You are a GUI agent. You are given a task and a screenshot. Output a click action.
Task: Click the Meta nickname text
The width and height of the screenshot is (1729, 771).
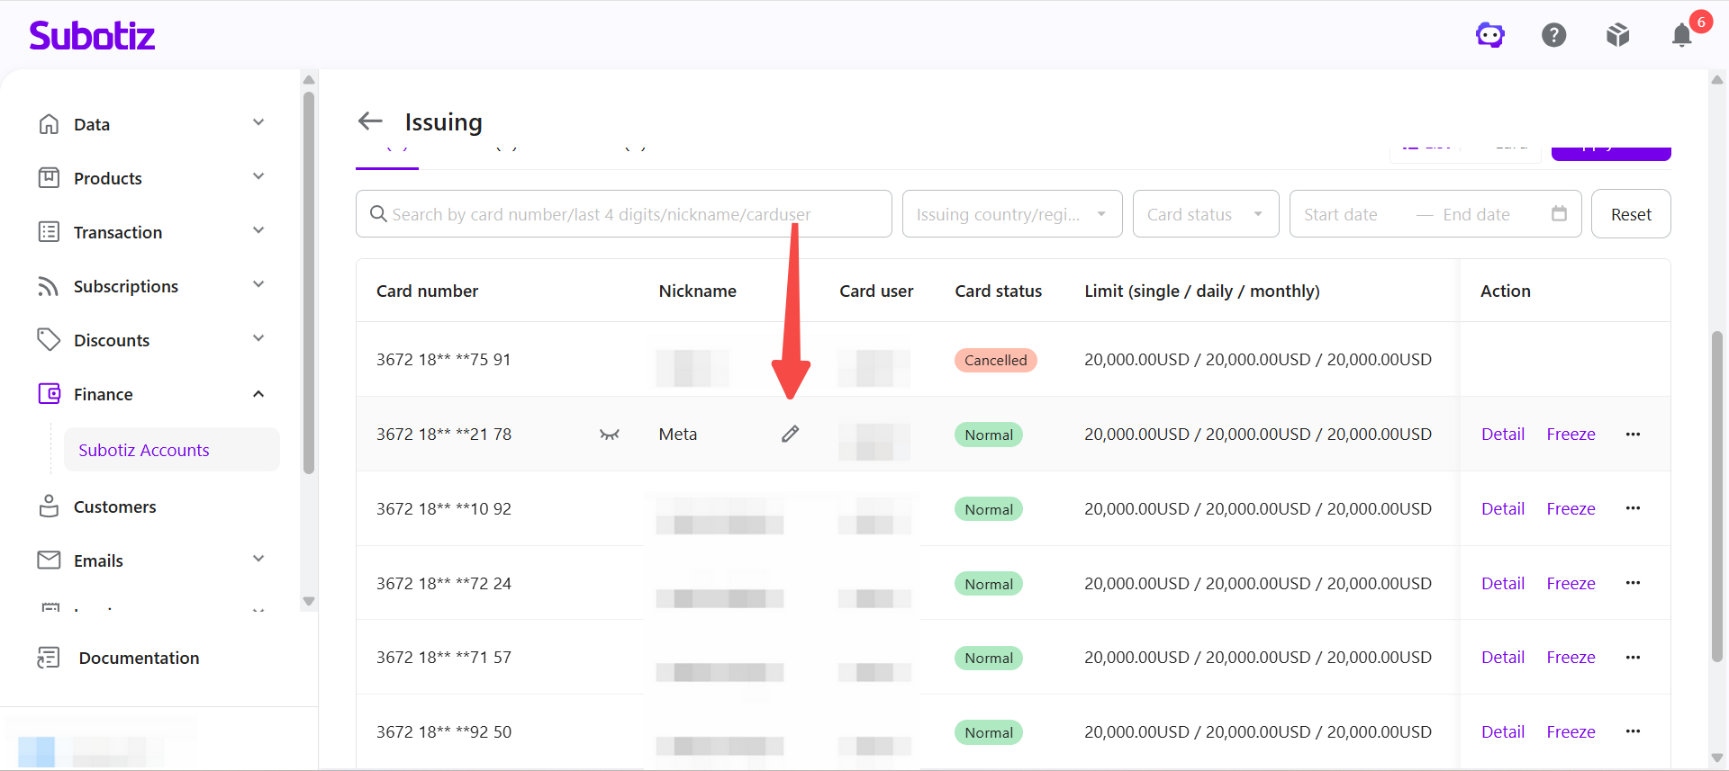pos(678,435)
